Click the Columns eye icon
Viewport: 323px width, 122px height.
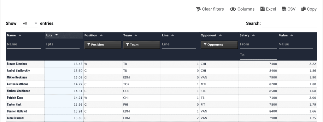[233, 9]
